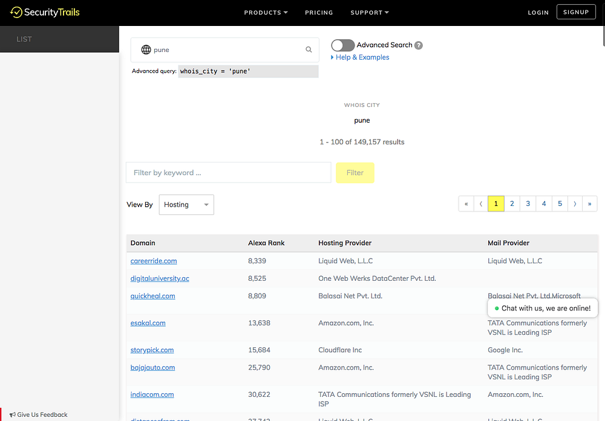
Task: Click the Hosting Provider column header
Action: 345,243
